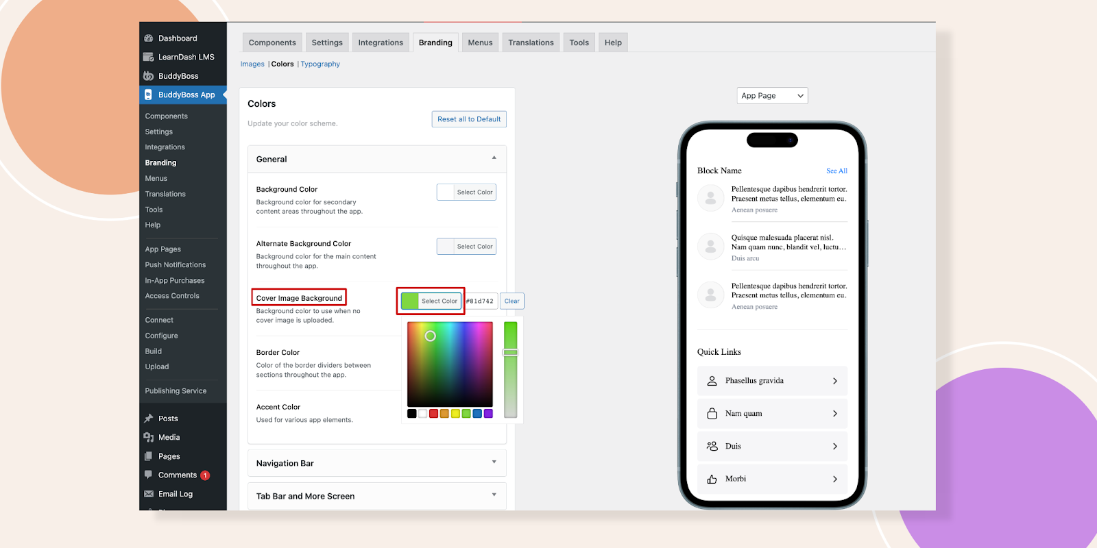
Task: Click Select Color for Alternate Background Color
Action: tap(466, 247)
